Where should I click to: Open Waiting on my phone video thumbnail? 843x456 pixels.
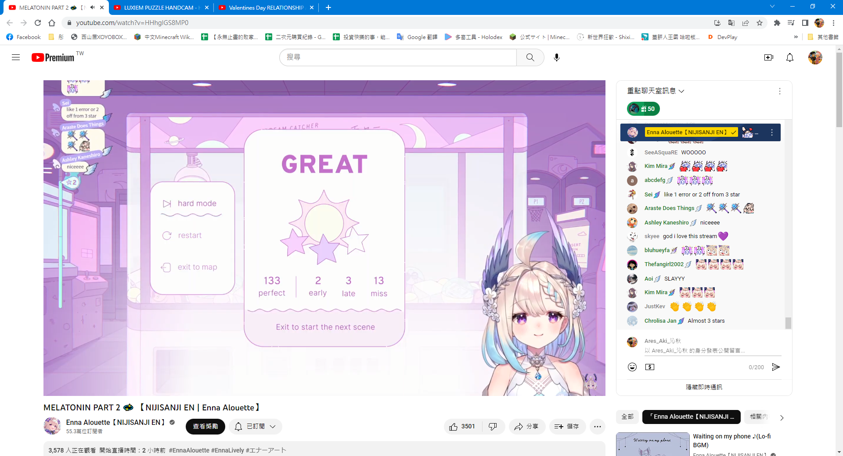click(x=653, y=444)
